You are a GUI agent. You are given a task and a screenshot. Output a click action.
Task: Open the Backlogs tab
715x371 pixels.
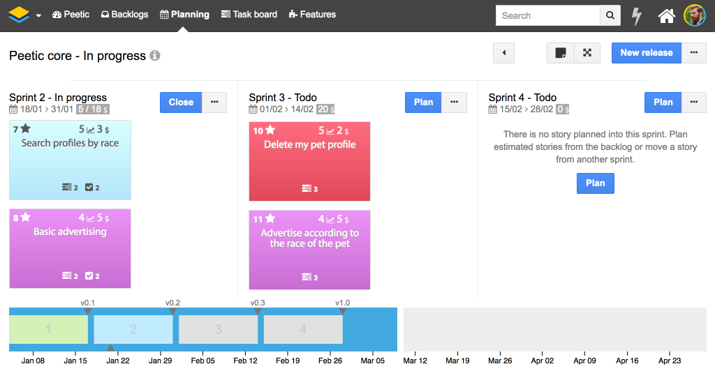coord(124,14)
